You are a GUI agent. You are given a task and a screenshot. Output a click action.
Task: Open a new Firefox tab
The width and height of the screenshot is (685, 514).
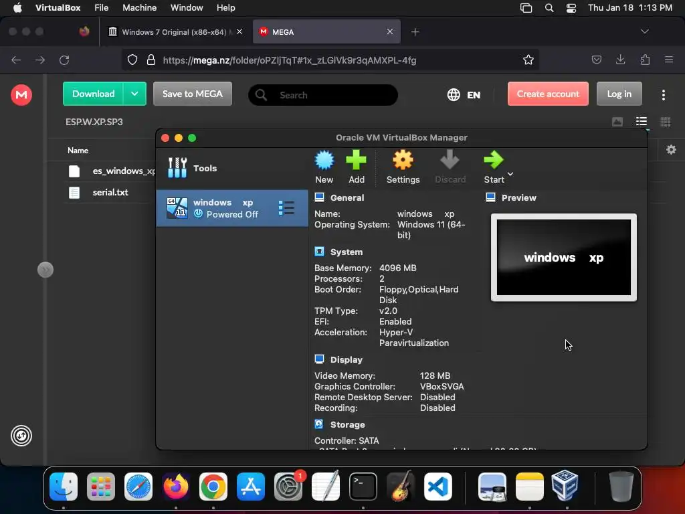click(x=415, y=32)
